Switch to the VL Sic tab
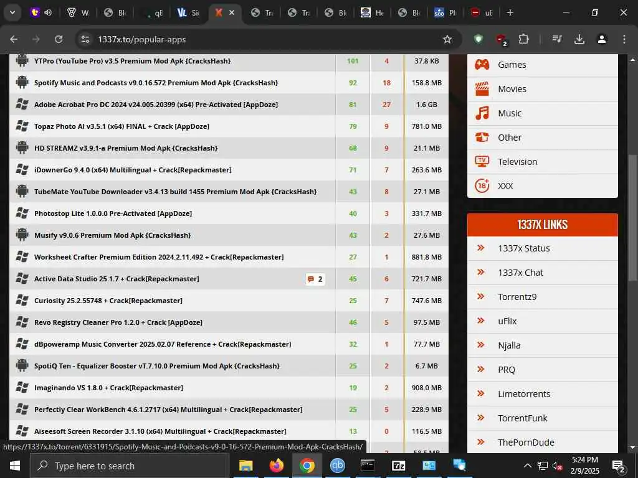 coord(189,12)
